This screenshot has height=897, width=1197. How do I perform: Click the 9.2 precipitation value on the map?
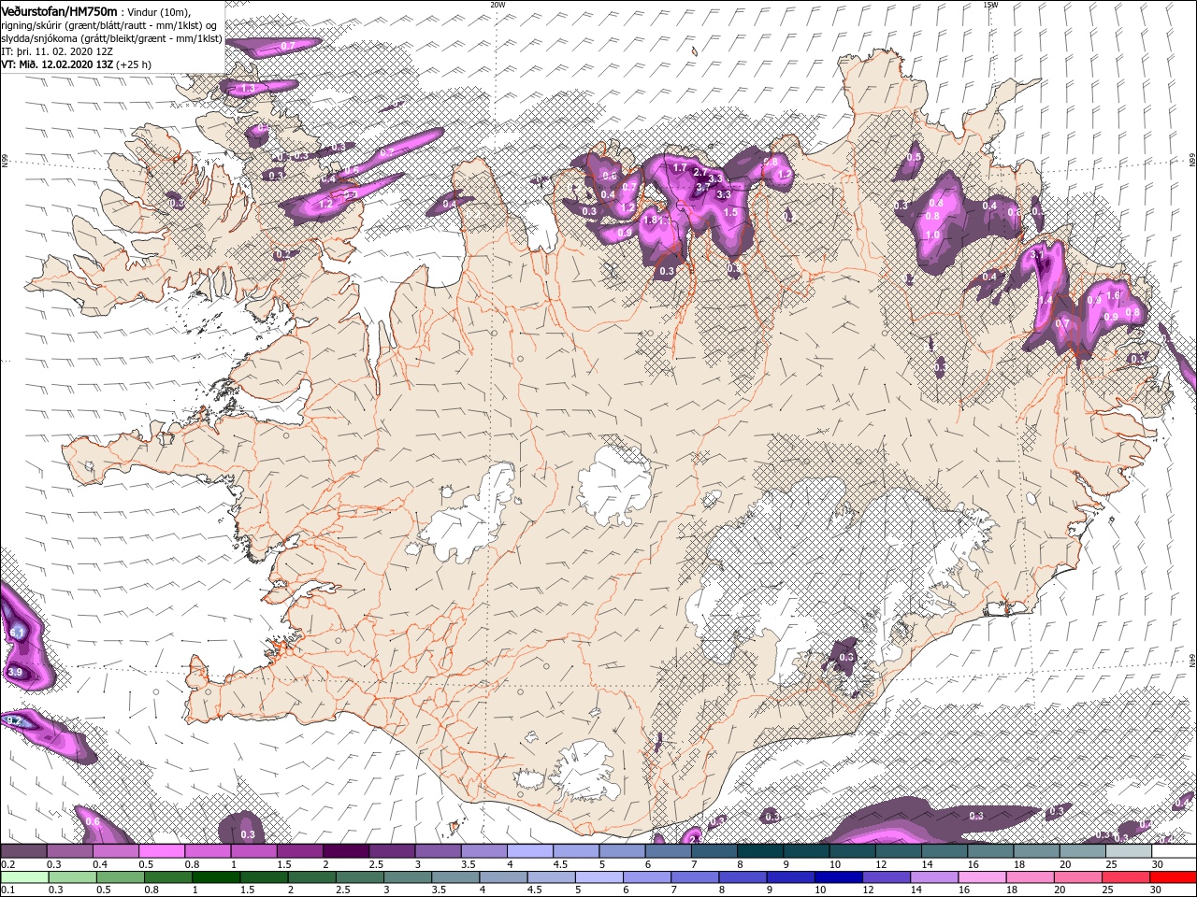tap(14, 720)
